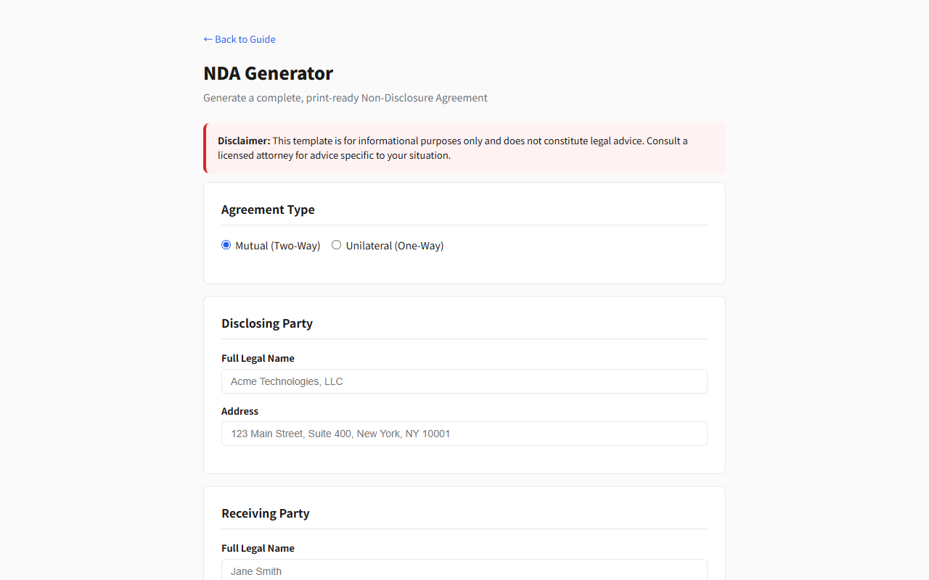The height and width of the screenshot is (580, 929).
Task: Click the 'Full Legal Name' label under Receiving Party
Action: point(258,548)
